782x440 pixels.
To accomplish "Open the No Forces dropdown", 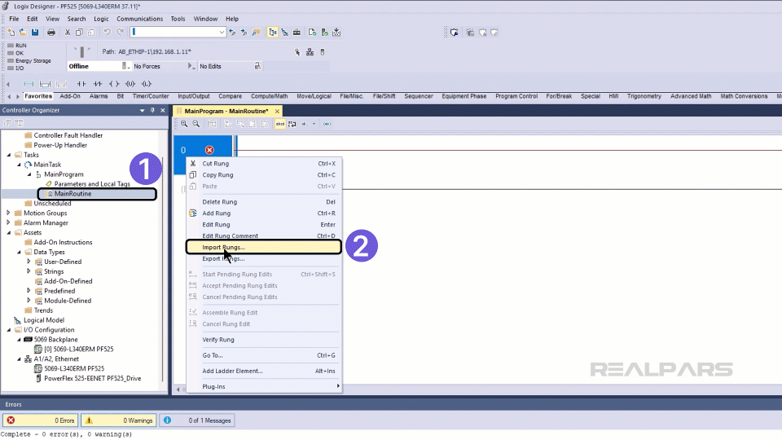I will [x=191, y=66].
